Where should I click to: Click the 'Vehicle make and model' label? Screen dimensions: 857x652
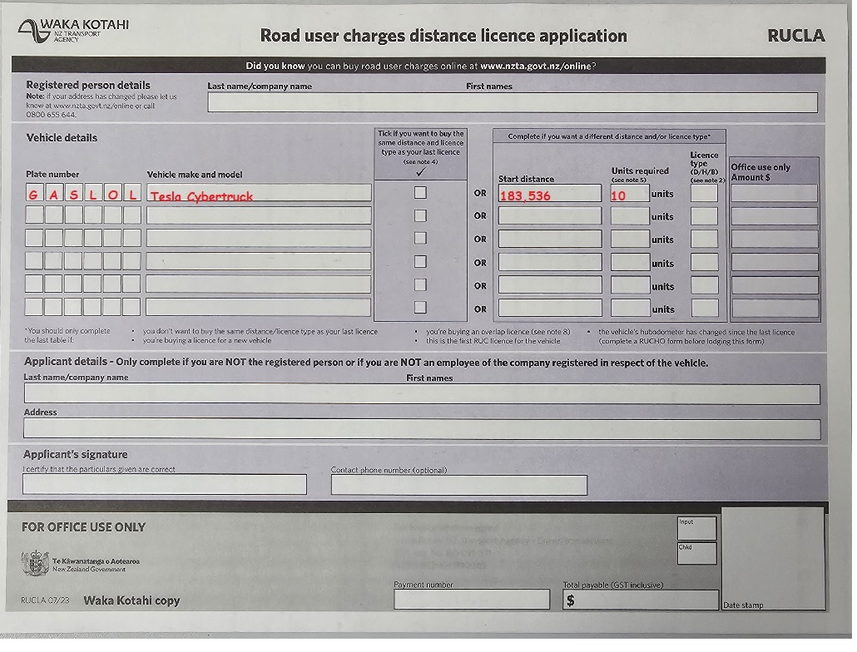tap(195, 175)
